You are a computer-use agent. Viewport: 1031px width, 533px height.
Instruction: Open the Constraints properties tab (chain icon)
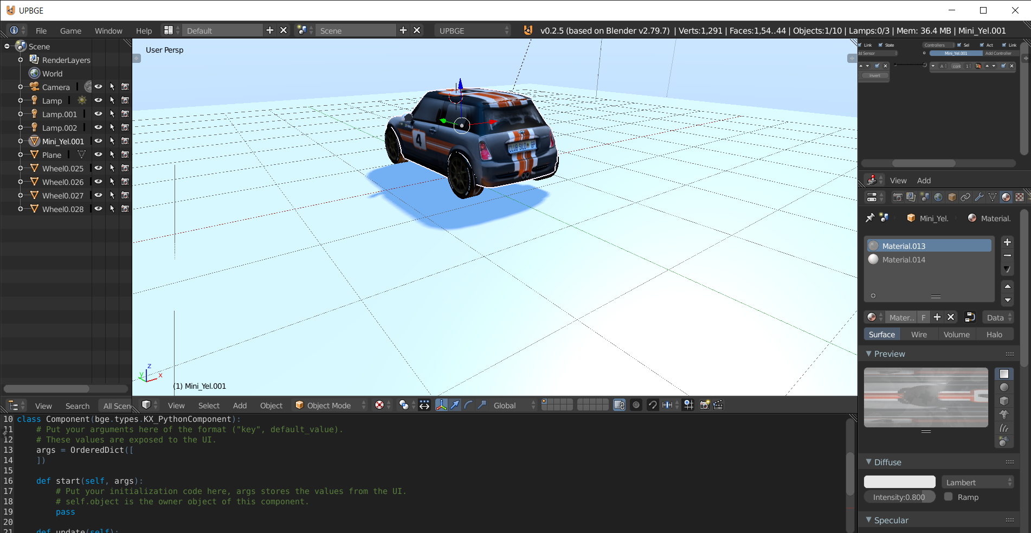(965, 197)
